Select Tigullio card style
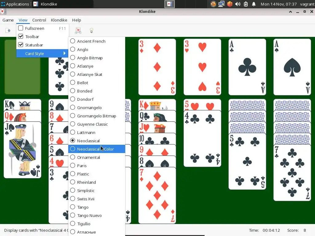315x236 pixels. tap(97, 224)
